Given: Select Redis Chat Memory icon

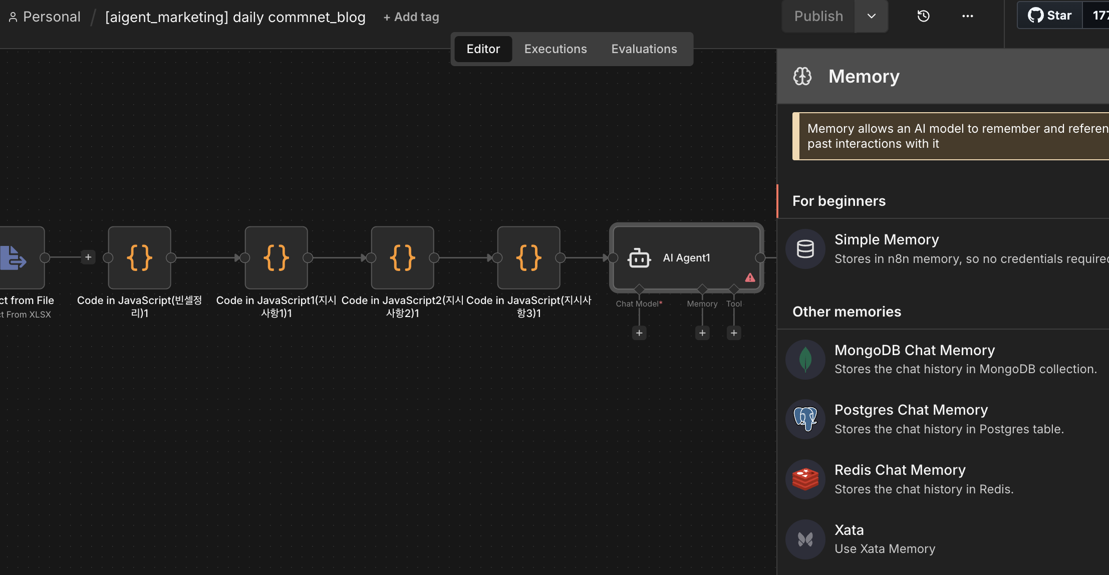Looking at the screenshot, I should click(805, 479).
